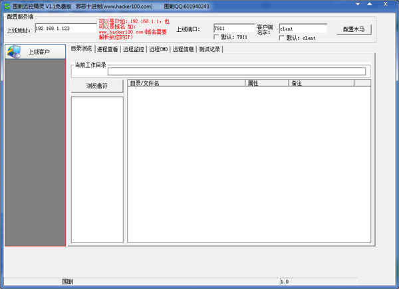Click the 备注 column header
This screenshot has width=399, height=289.
click(321, 83)
